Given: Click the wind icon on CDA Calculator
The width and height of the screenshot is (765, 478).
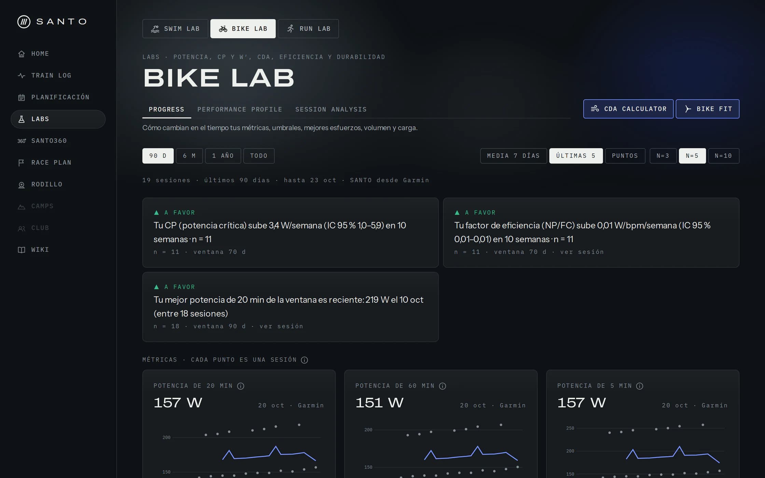Looking at the screenshot, I should click(x=595, y=109).
